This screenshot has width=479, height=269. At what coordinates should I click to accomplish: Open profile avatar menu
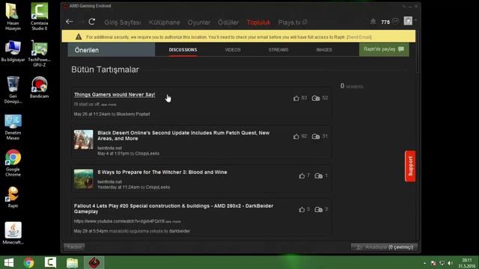click(408, 21)
